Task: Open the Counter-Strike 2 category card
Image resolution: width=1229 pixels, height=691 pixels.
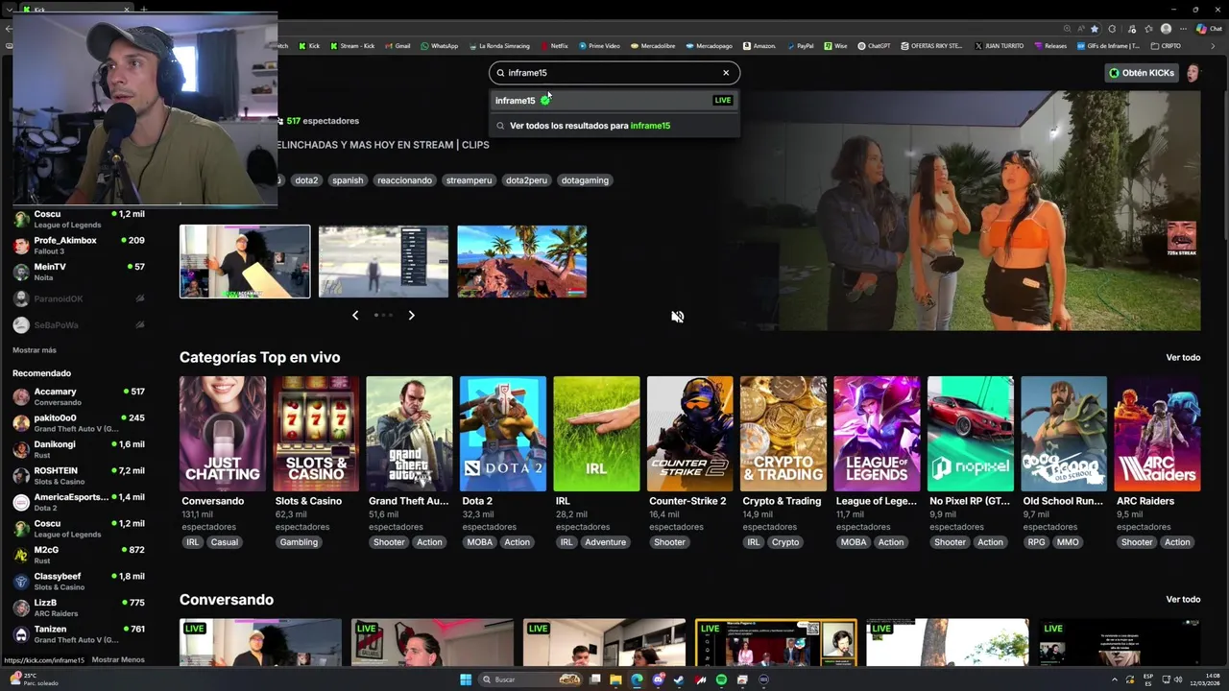Action: coord(690,434)
